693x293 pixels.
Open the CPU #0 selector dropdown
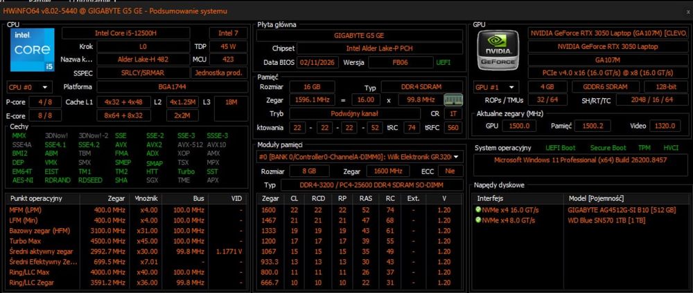(x=29, y=87)
